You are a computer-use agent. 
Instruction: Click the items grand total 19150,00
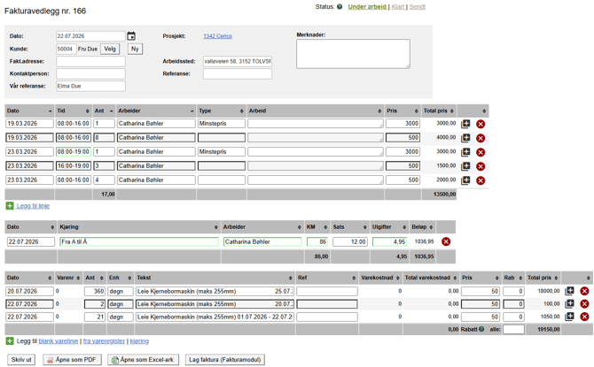click(548, 329)
